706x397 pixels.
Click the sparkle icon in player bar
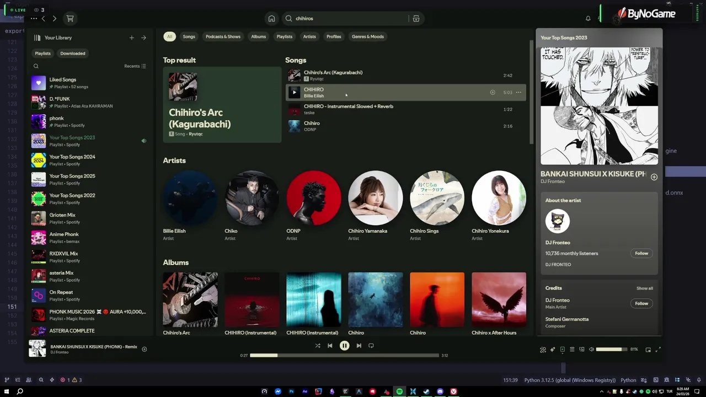point(553,350)
